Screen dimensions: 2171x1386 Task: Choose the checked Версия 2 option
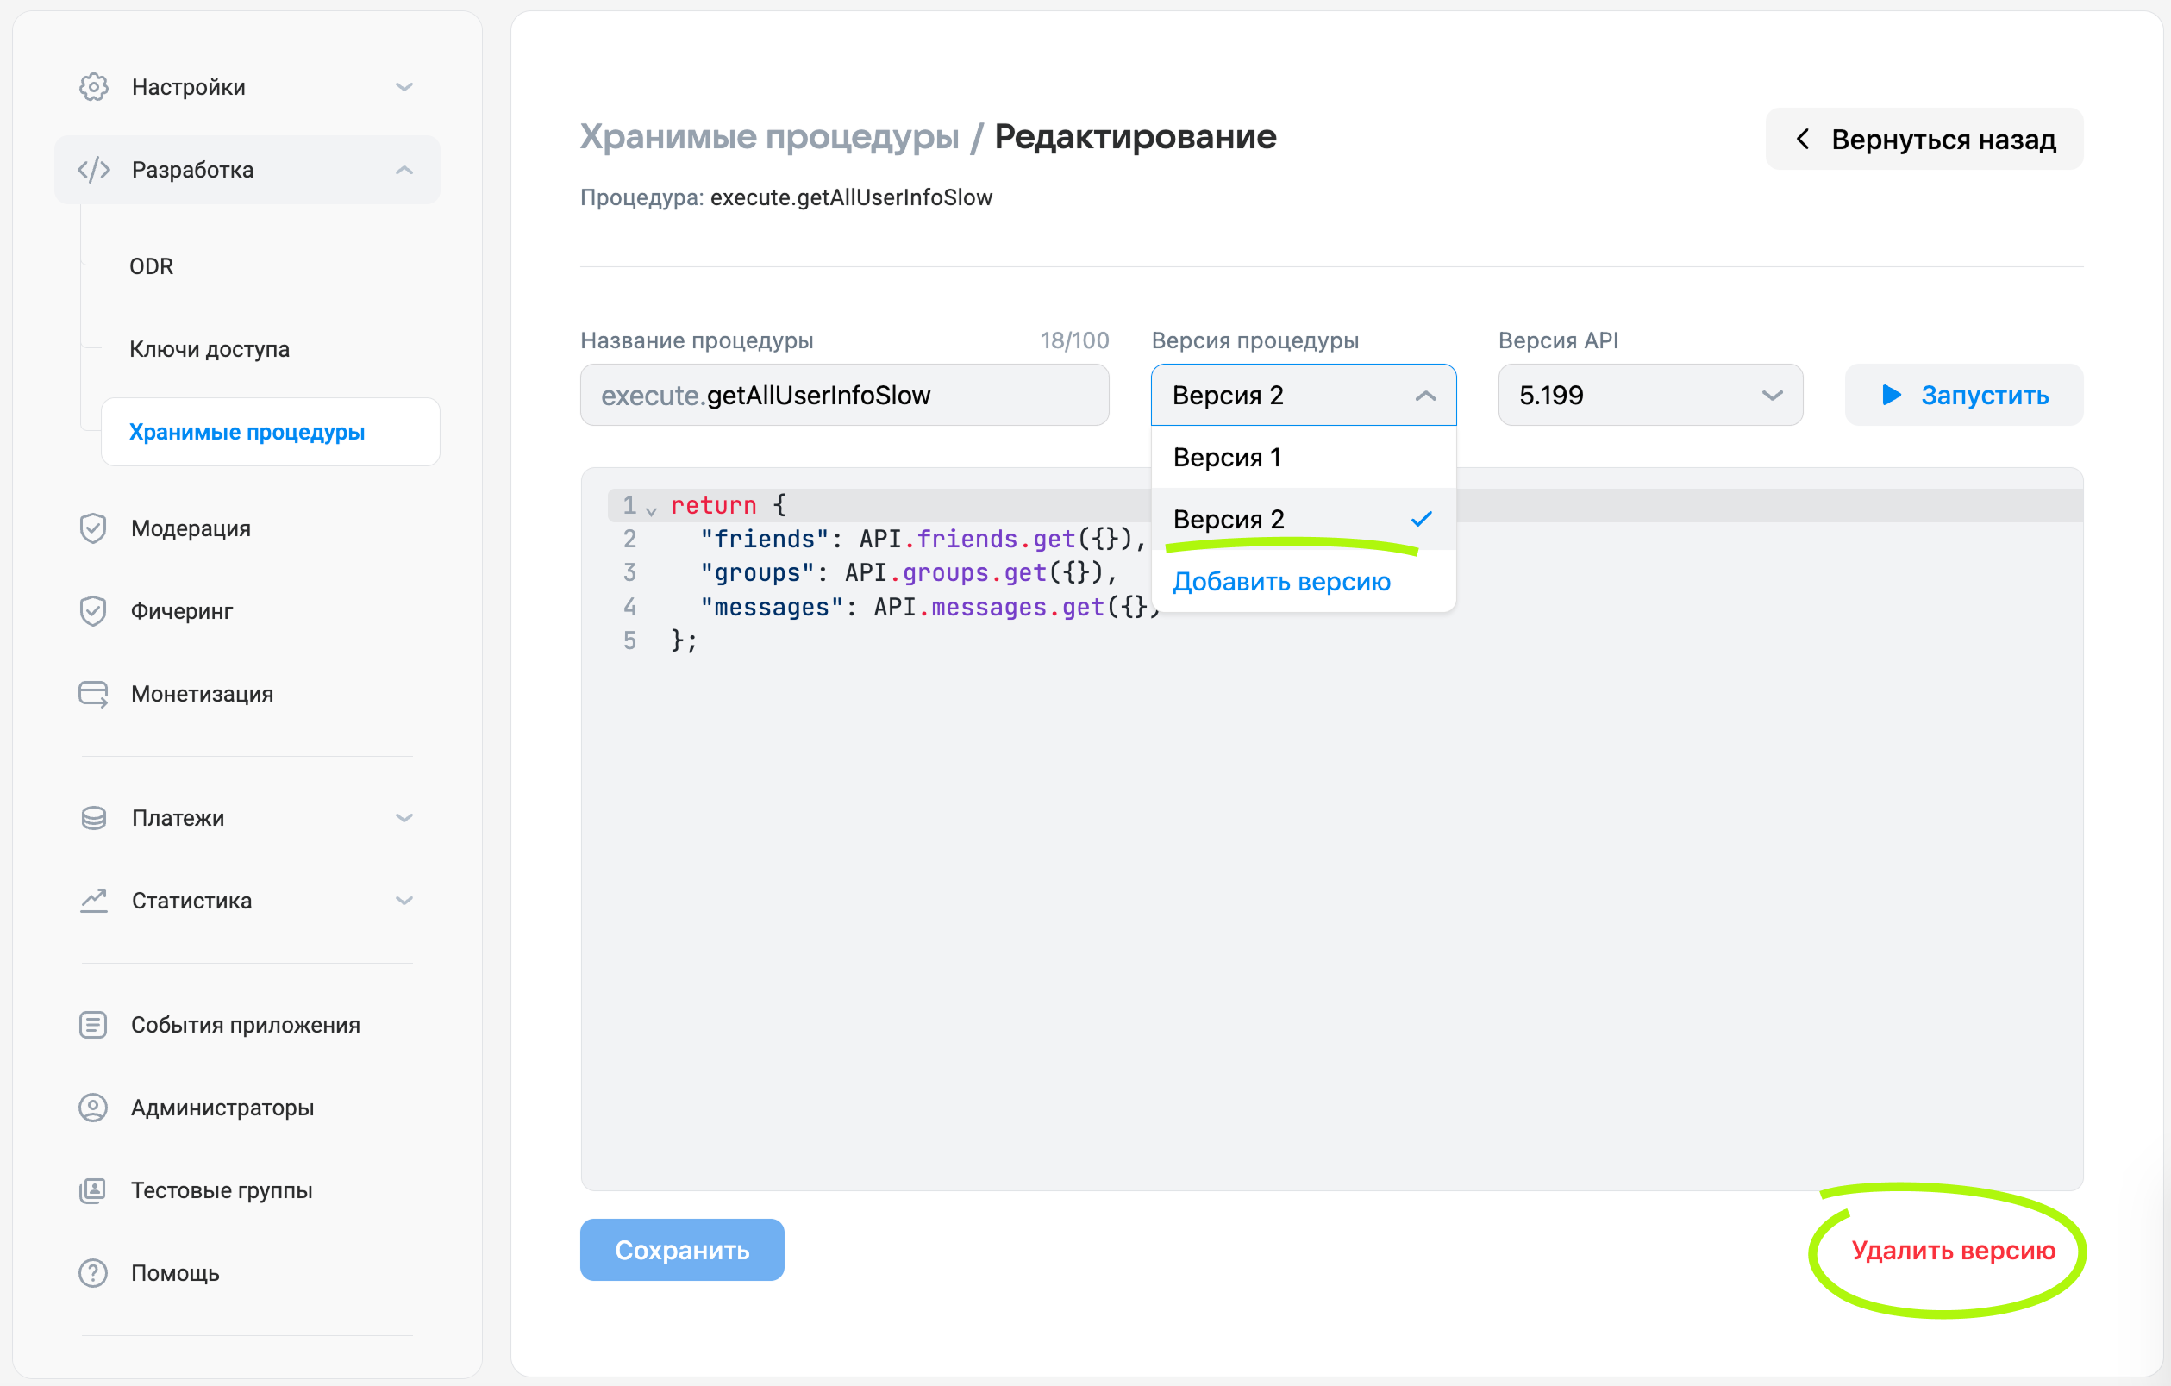point(1304,519)
